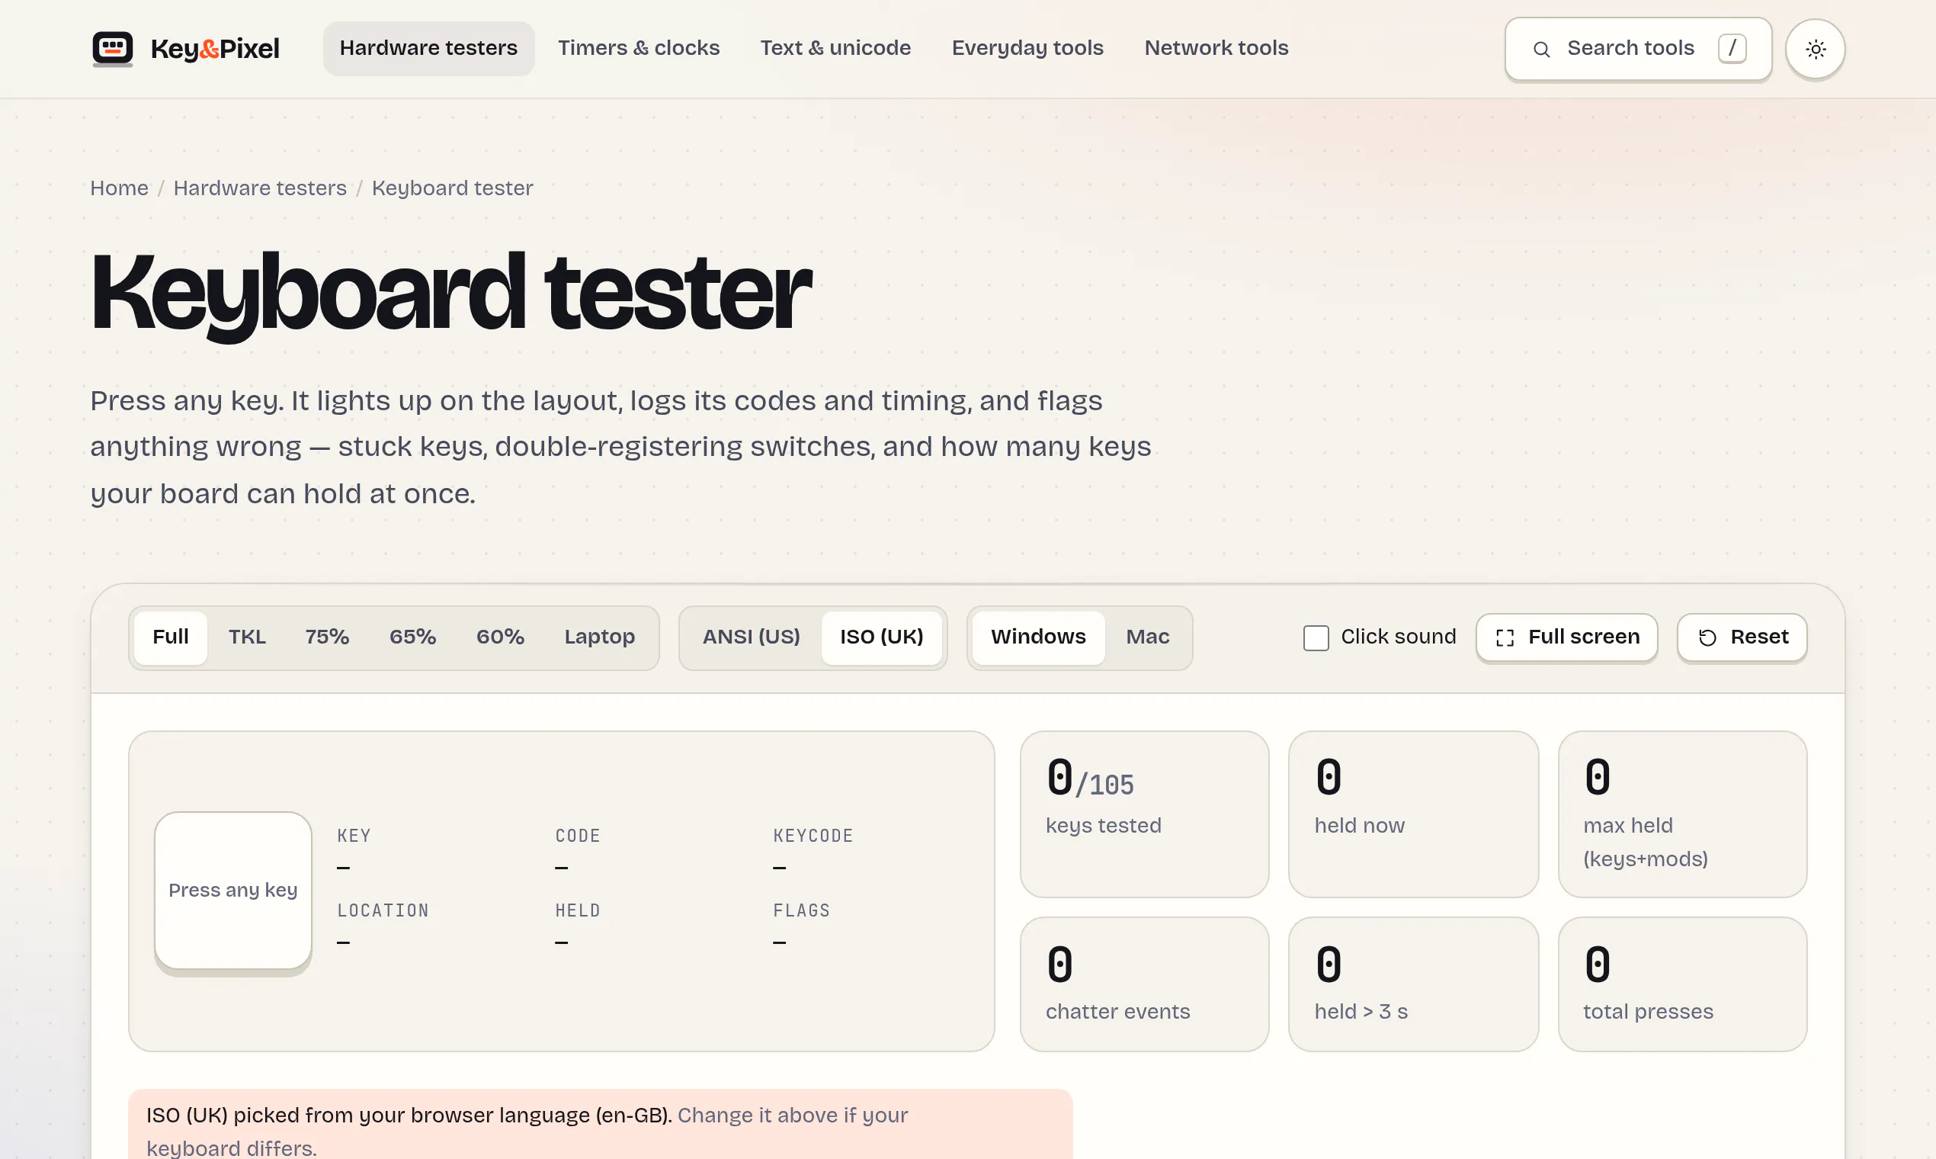This screenshot has height=1159, width=1936.
Task: Click the LOCATION field label
Action: (383, 911)
